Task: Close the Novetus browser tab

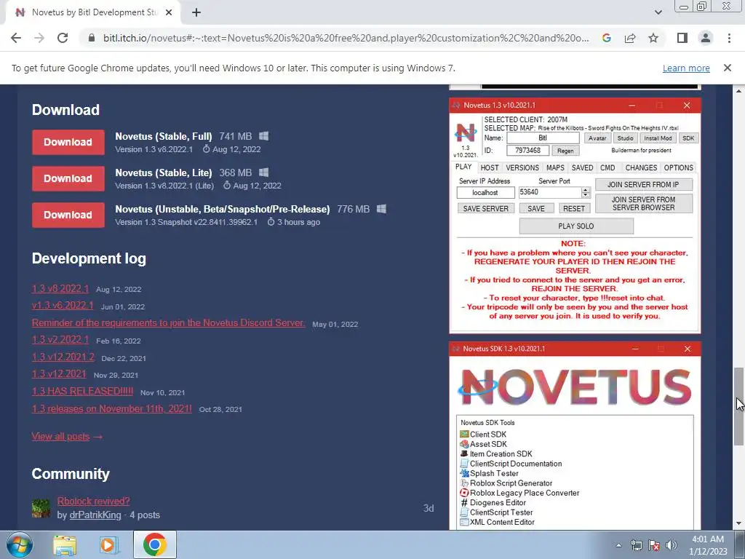Action: pos(169,13)
